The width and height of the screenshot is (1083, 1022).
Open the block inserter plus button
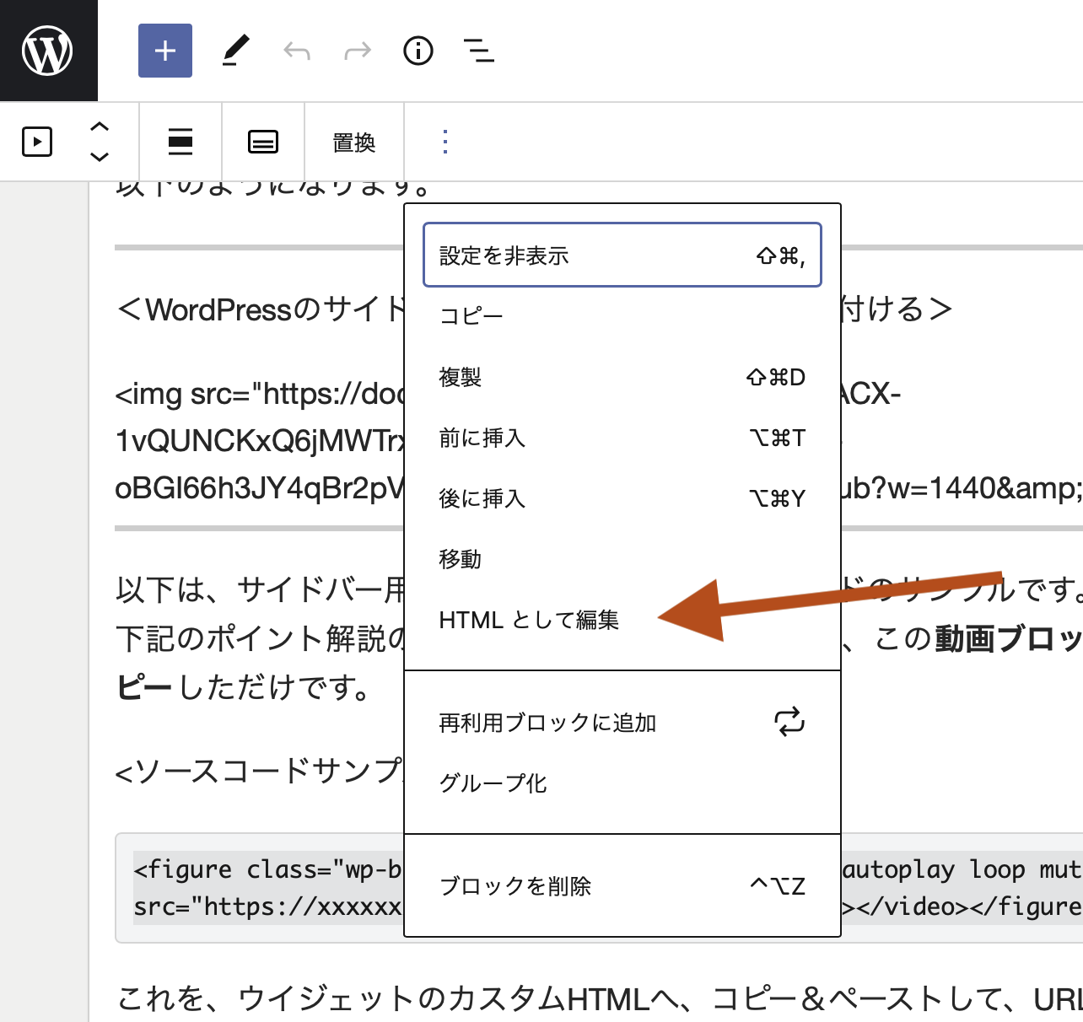click(x=165, y=51)
